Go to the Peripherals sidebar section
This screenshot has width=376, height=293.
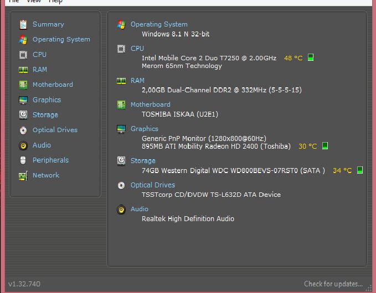50,160
